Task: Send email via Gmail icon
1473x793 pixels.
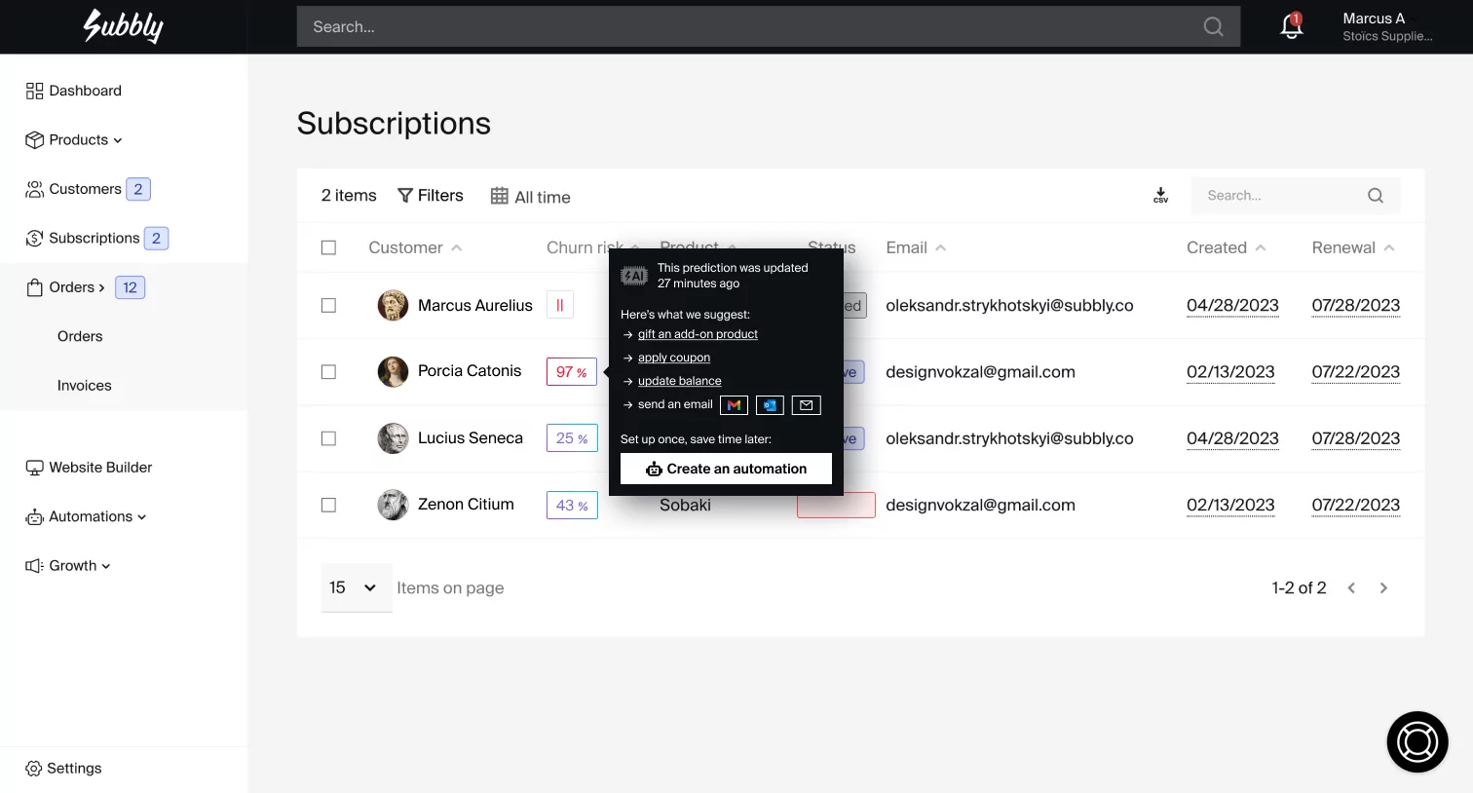Action: click(734, 405)
